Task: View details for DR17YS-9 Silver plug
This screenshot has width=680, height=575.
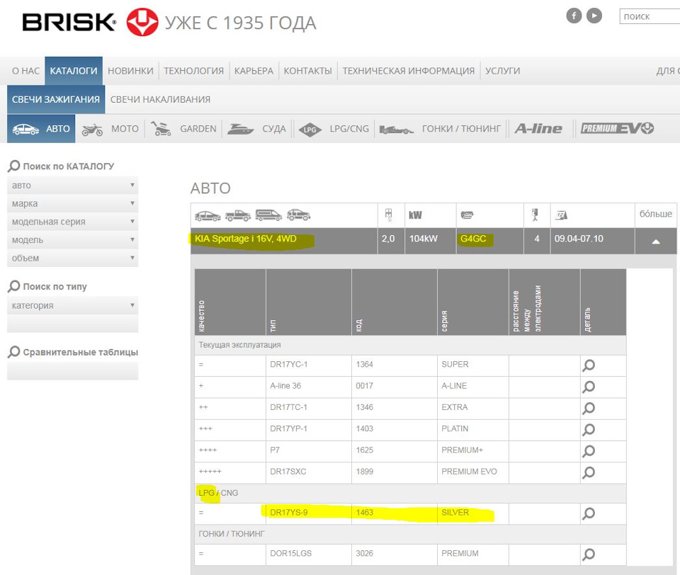Action: [589, 513]
